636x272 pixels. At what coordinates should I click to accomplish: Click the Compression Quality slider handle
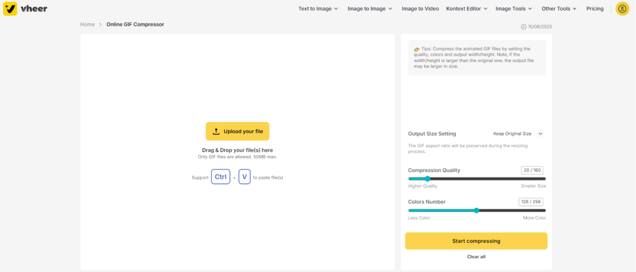(427, 179)
